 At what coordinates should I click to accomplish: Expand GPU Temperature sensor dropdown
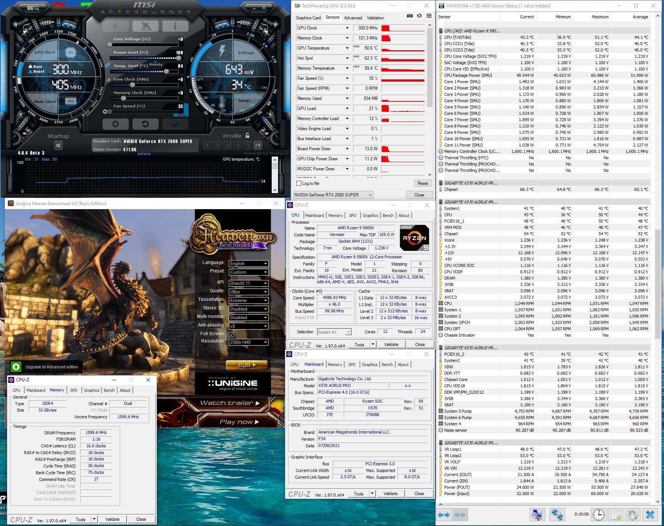[347, 48]
